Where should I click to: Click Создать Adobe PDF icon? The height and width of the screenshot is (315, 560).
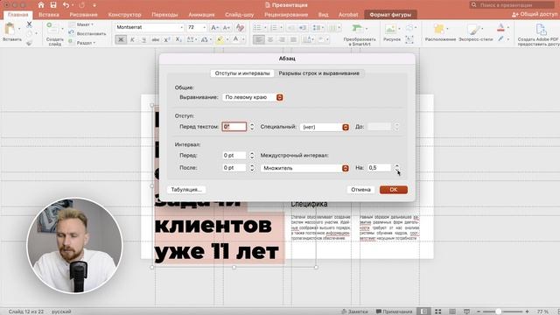click(541, 29)
